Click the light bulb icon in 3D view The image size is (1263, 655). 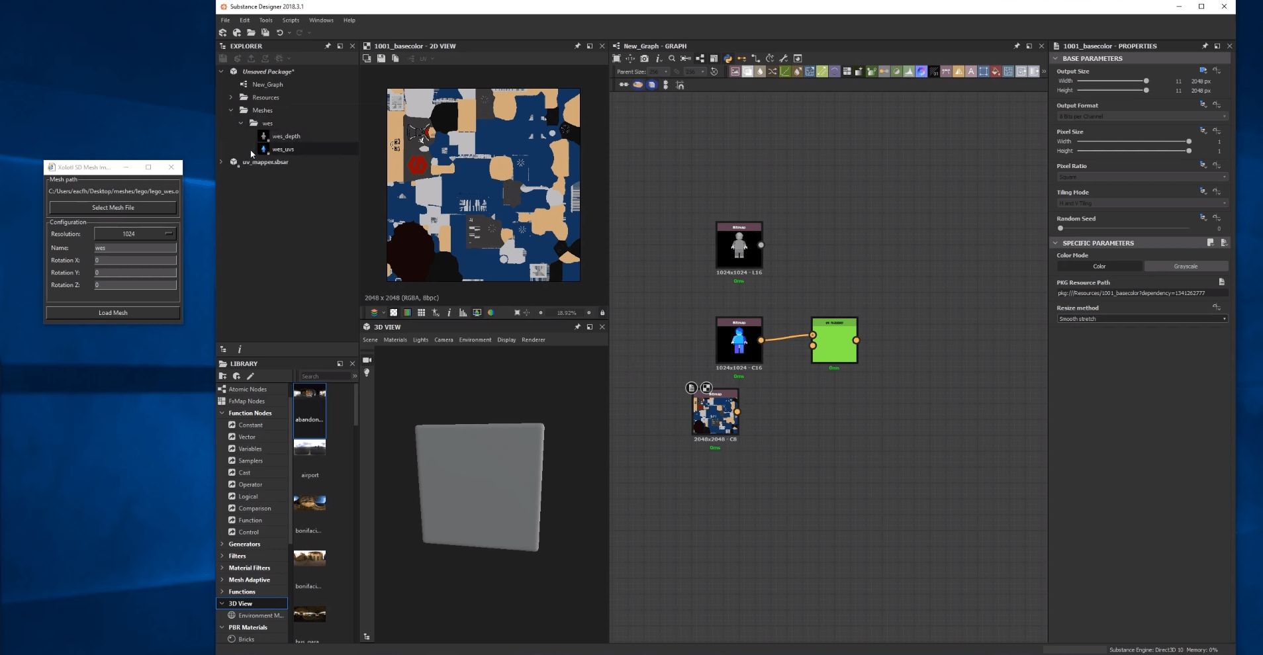click(x=367, y=372)
